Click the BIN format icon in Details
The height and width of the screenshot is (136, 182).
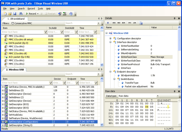[123, 23]
